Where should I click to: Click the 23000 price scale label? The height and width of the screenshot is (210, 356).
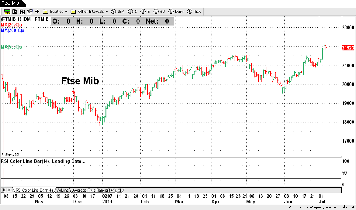[x=348, y=27]
